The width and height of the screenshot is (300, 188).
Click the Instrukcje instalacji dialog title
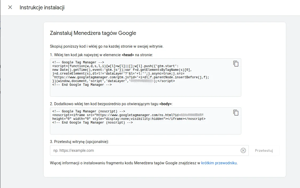click(42, 7)
